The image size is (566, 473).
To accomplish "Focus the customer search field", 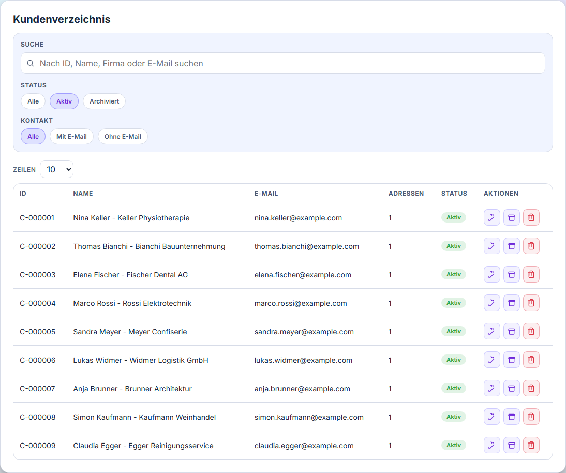I will point(283,63).
